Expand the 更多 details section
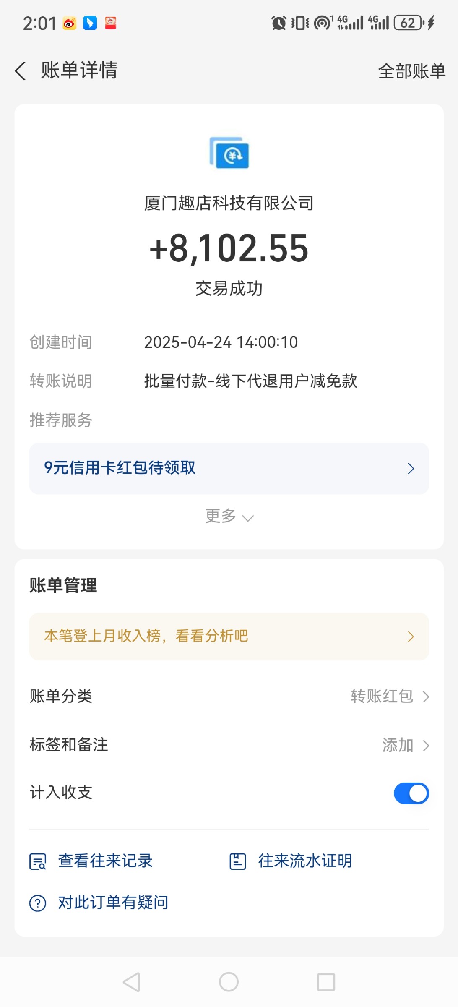458x1007 pixels. 229,517
